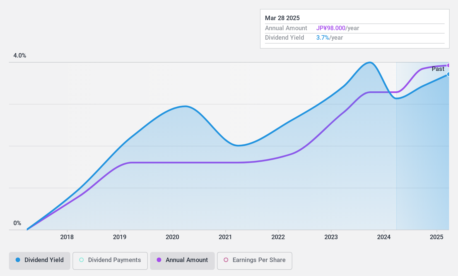The width and height of the screenshot is (458, 276).
Task: Toggle the Annual Amount series
Action: click(x=182, y=261)
